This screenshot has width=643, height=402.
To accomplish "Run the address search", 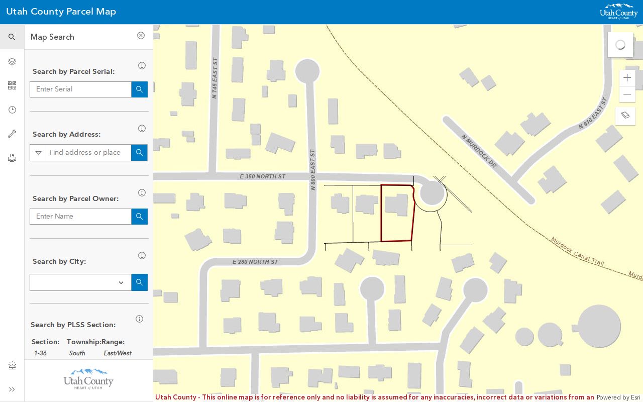I will tap(140, 153).
